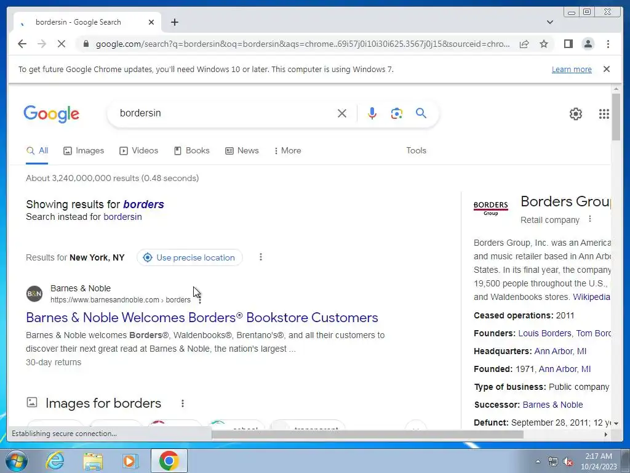630x473 pixels.
Task: Open Windows Explorer folder on taskbar
Action: tap(93, 461)
